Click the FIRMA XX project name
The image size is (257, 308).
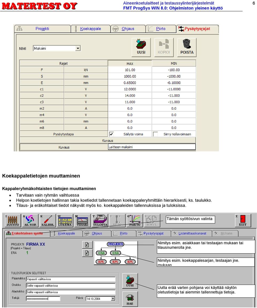36,244
